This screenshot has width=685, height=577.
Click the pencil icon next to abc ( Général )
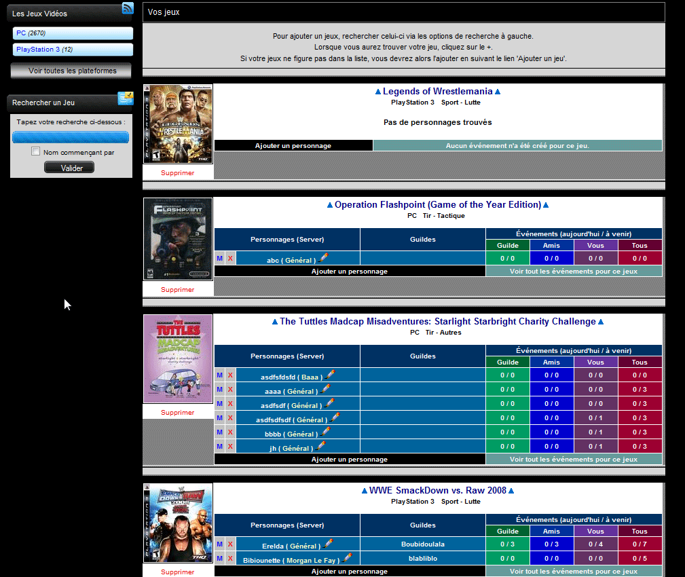(323, 258)
